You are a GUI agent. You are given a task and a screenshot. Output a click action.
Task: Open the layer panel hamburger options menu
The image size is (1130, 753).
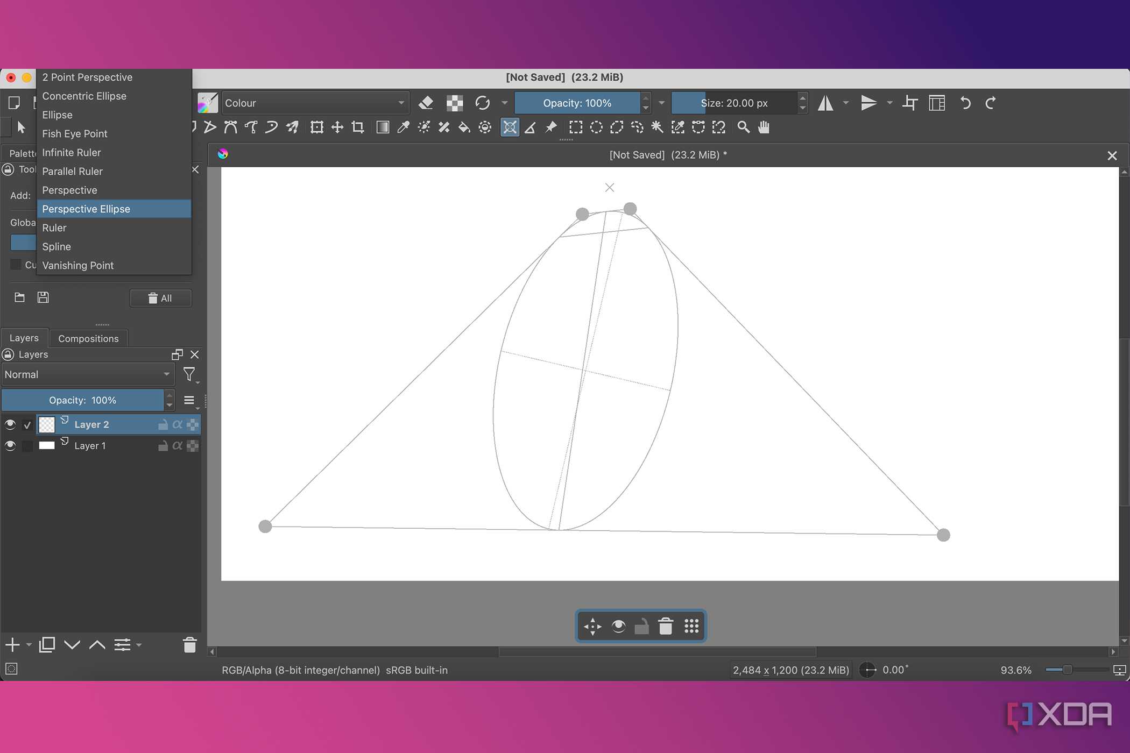pos(190,401)
